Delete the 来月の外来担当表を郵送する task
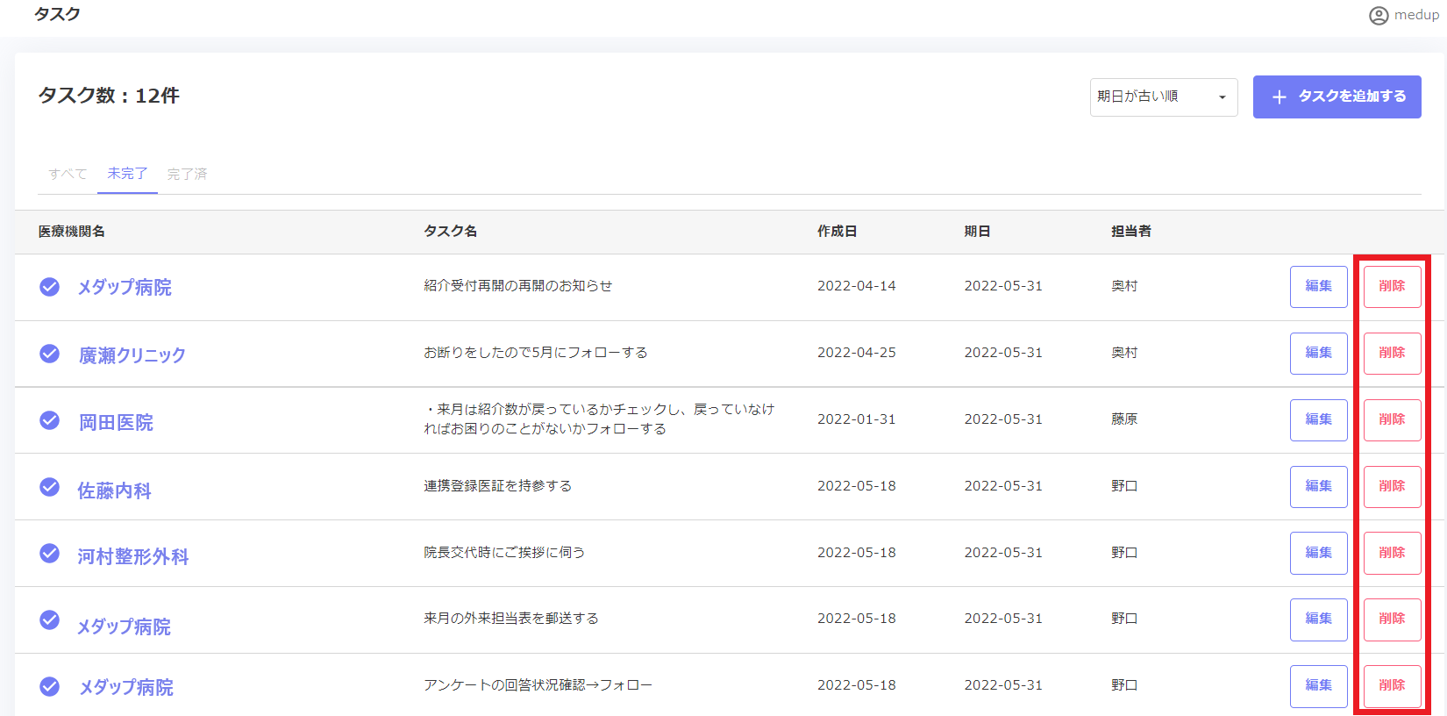This screenshot has width=1447, height=716. pyautogui.click(x=1392, y=619)
